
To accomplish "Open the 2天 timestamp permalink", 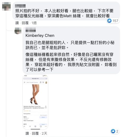I will [x=44, y=133].
